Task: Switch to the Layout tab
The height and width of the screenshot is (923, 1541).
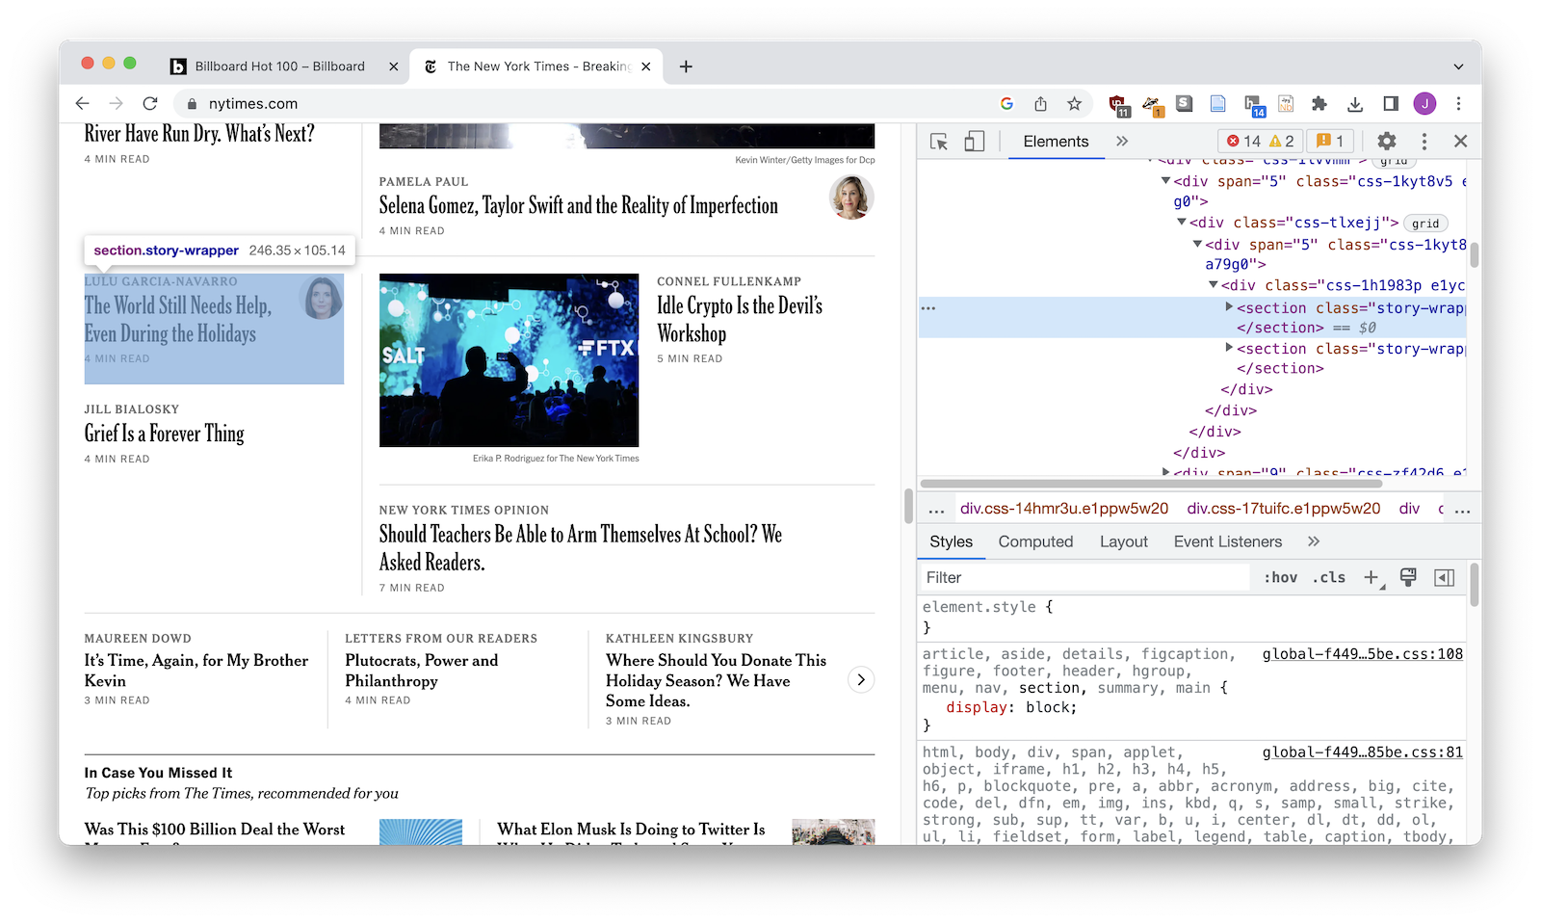Action: pyautogui.click(x=1124, y=541)
